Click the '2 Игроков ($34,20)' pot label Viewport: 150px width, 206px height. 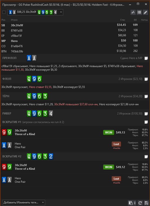130,96
